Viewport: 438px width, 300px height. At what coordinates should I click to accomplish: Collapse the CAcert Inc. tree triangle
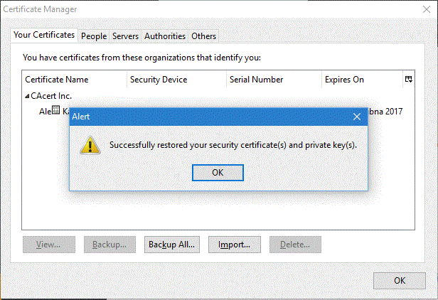coord(28,96)
